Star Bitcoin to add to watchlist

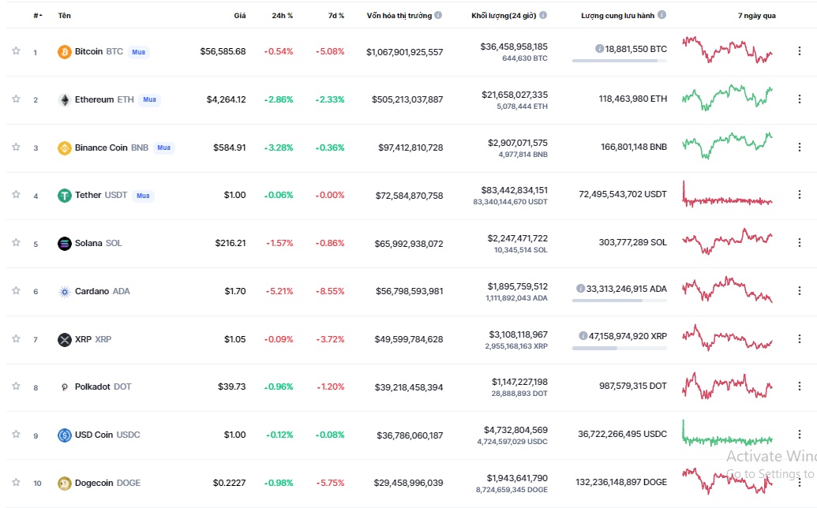click(x=16, y=51)
